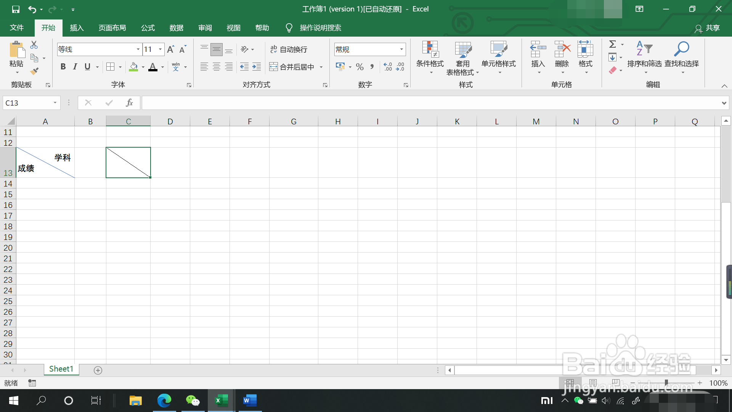The width and height of the screenshot is (732, 412).
Task: Click the Increase Indent icon
Action: [257, 67]
